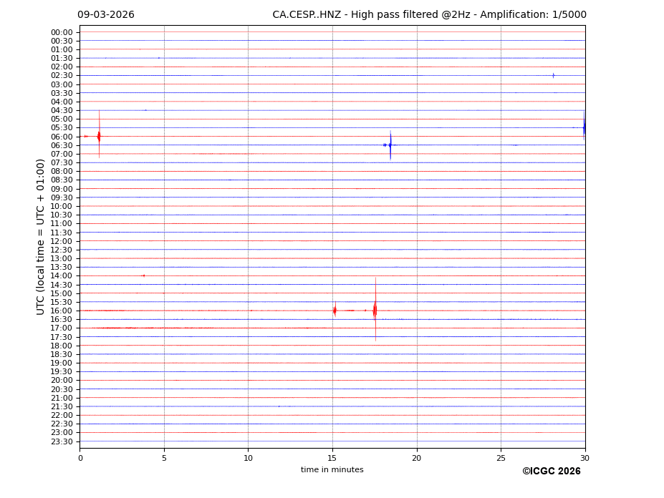Screen dimensions: 664x498
Task: Click the 09-03-2026 date label
Action: (x=106, y=15)
